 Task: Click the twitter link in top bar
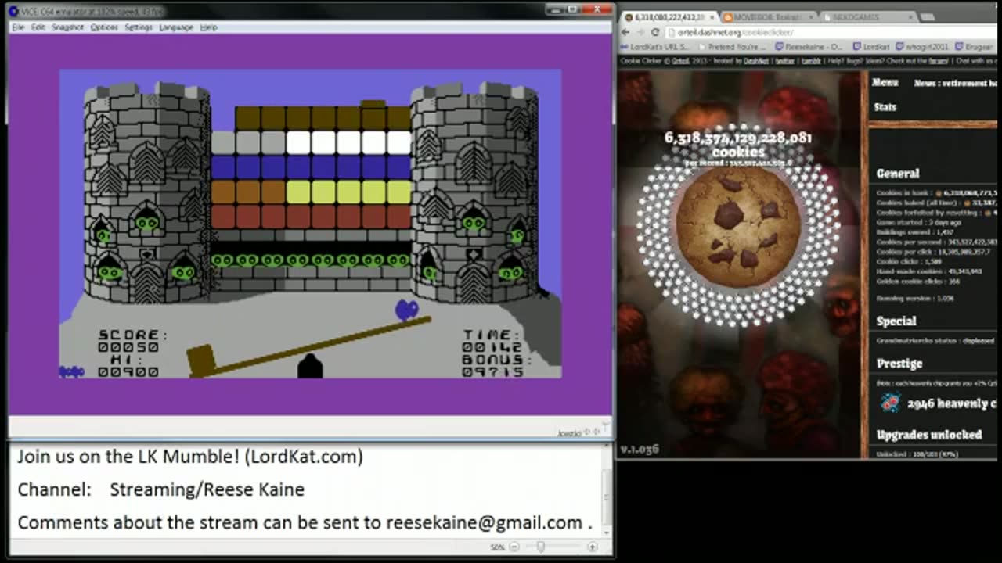point(784,61)
